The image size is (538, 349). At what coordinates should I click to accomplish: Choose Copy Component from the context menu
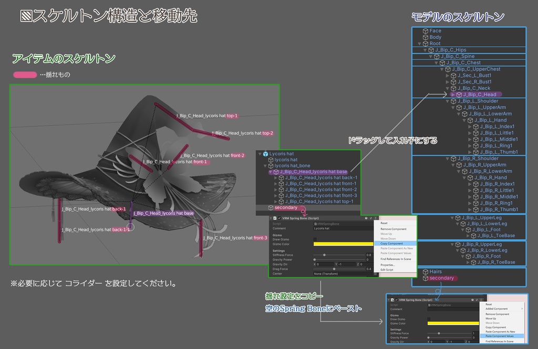coord(391,244)
